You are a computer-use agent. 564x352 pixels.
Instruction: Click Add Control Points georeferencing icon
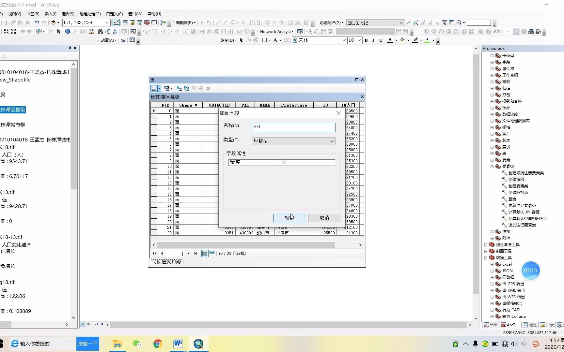pos(408,22)
